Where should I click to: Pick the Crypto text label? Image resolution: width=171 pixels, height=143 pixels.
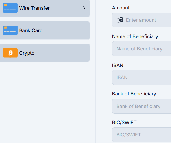[27, 53]
